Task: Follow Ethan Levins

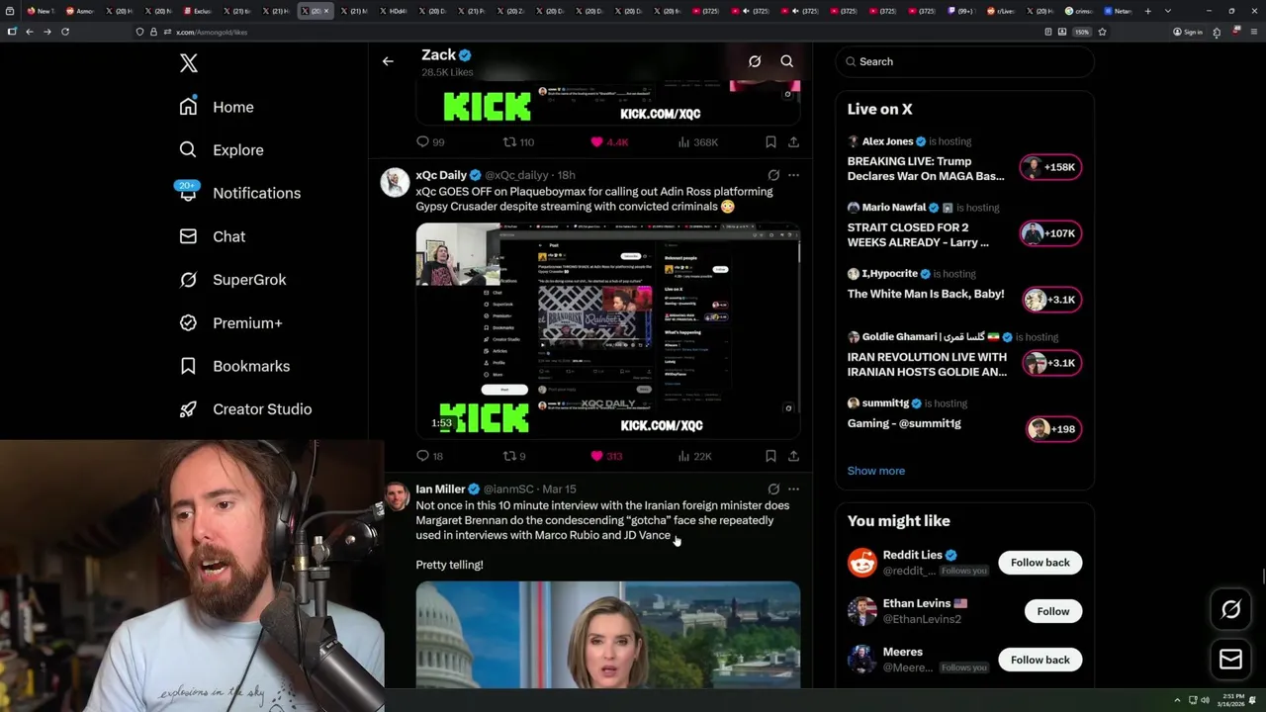Action: pos(1053,611)
